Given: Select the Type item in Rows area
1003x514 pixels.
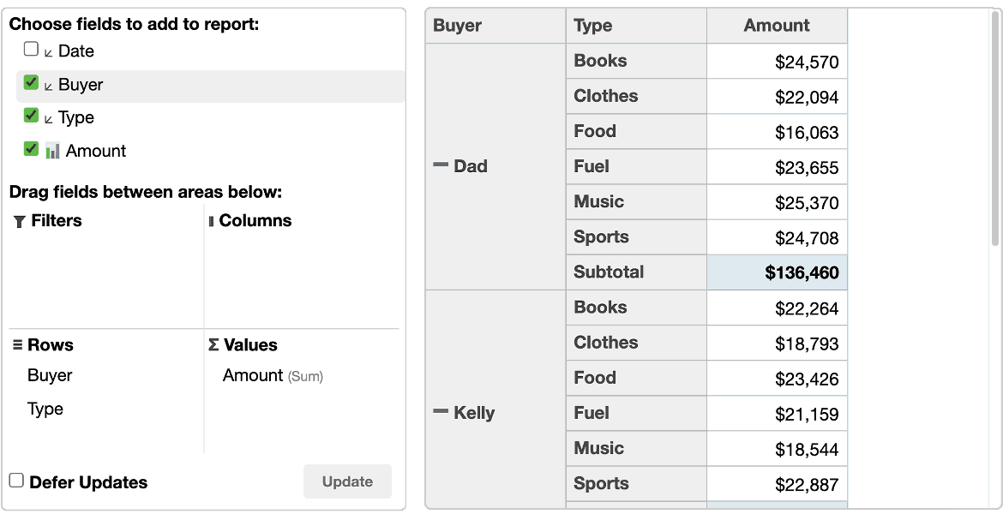Looking at the screenshot, I should 45,409.
